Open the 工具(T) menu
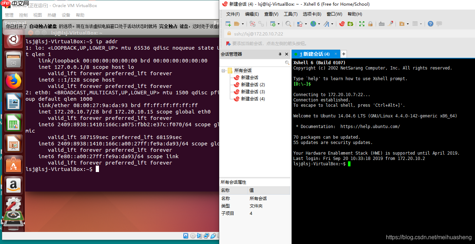The image size is (475, 244). tap(290, 14)
